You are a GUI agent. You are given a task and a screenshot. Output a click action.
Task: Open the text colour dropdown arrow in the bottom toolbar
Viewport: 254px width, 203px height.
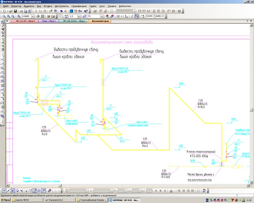(174, 191)
